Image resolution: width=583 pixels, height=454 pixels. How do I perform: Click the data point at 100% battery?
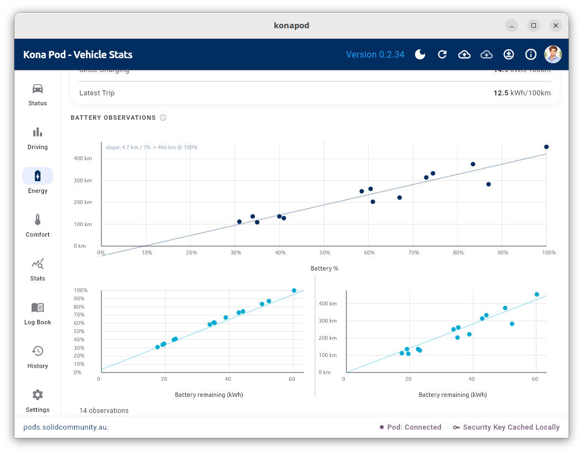546,147
